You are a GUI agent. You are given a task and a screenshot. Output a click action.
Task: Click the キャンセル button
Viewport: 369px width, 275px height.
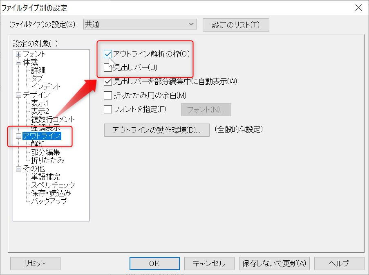pos(209,264)
